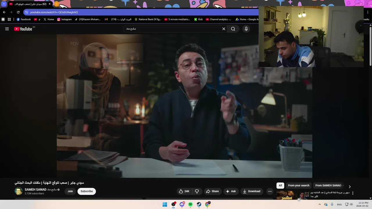Like the video with thumbs up 24K
The width and height of the screenshot is (372, 209).
click(184, 191)
